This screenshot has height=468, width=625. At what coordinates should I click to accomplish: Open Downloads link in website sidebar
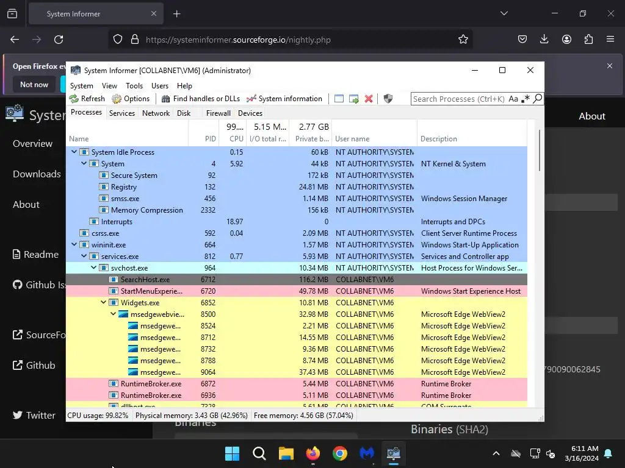coord(37,174)
